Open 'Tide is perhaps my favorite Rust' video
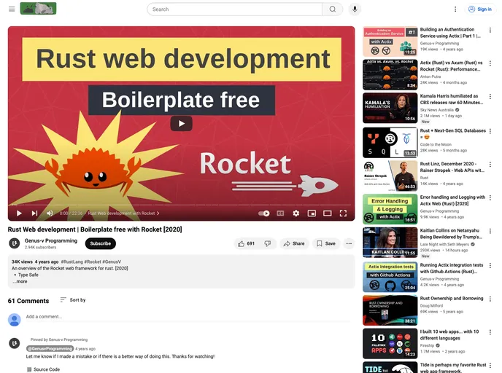This screenshot has width=502, height=373. (x=390, y=368)
